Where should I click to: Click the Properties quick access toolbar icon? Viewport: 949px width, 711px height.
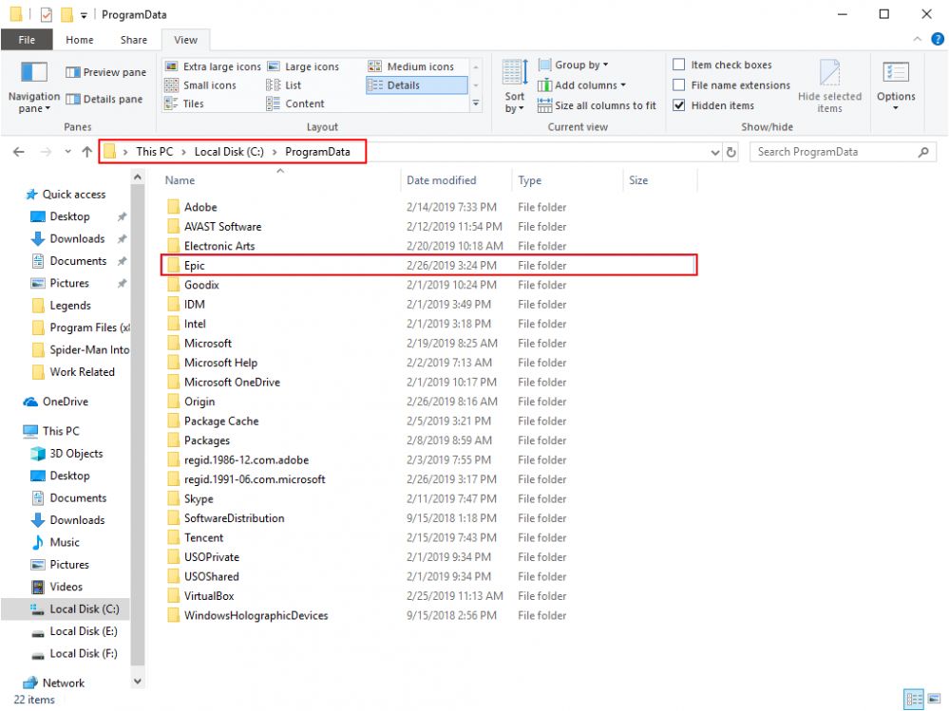point(46,14)
